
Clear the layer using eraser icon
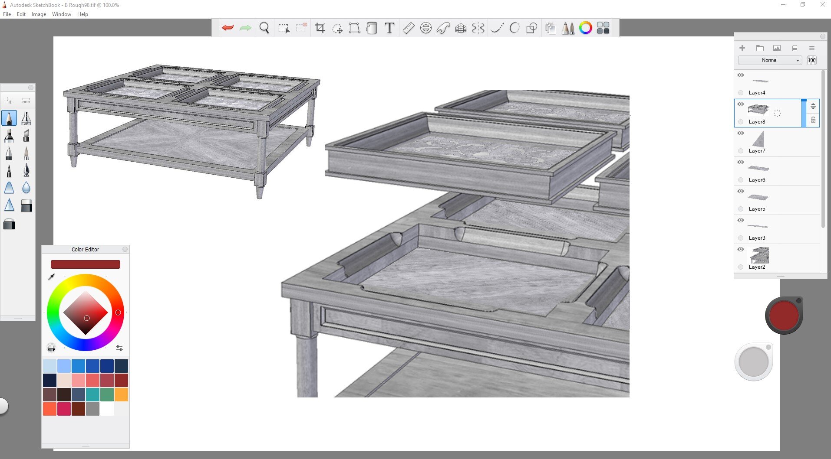coord(795,48)
